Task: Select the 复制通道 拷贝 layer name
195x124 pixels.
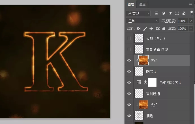Action: (157, 50)
